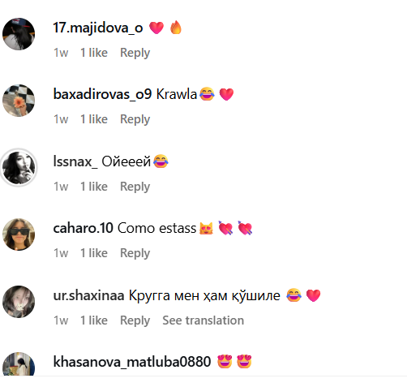Click username baxadirovas_o9
Image resolution: width=407 pixels, height=387 pixels.
[102, 94]
